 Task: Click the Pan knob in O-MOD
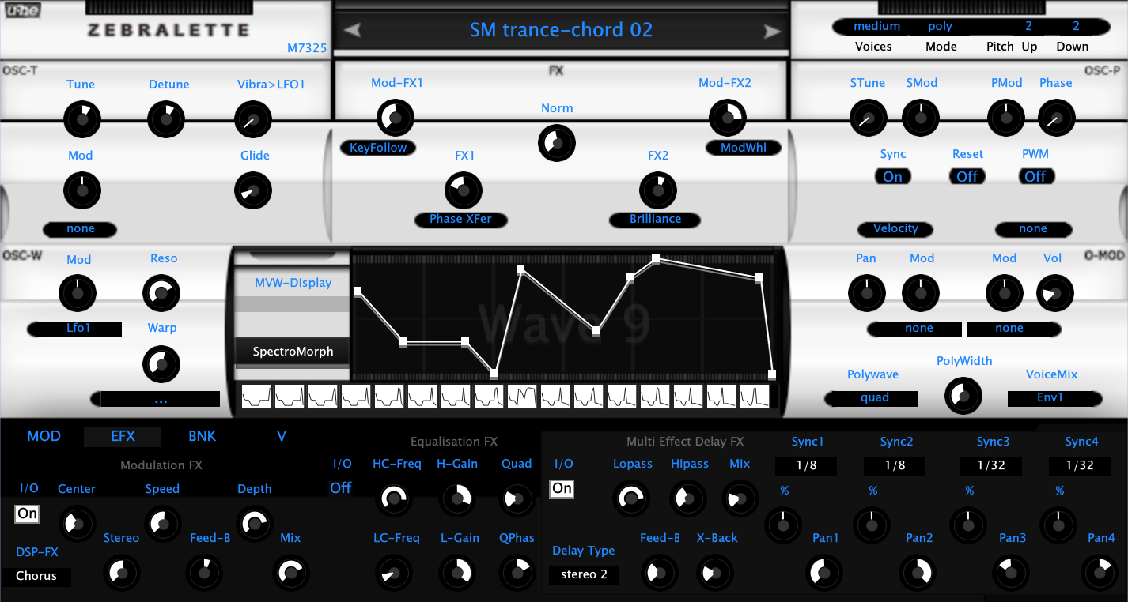coord(867,294)
